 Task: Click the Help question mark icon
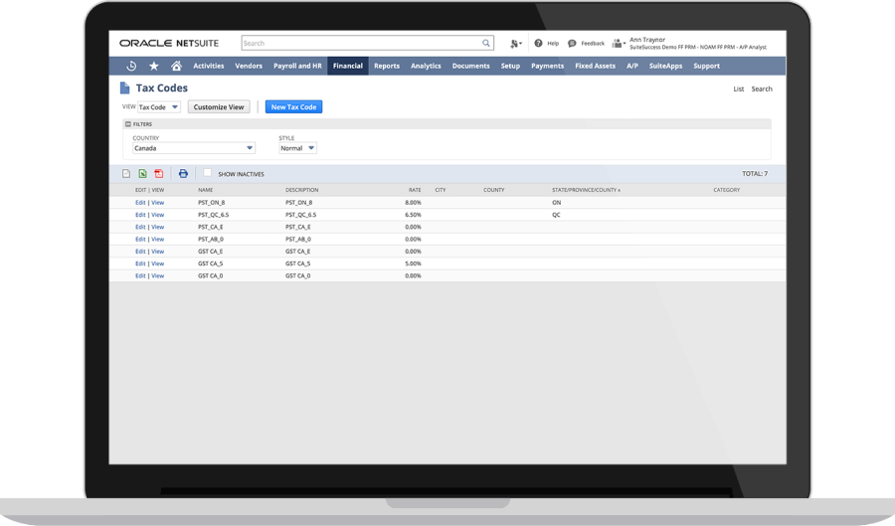point(538,43)
